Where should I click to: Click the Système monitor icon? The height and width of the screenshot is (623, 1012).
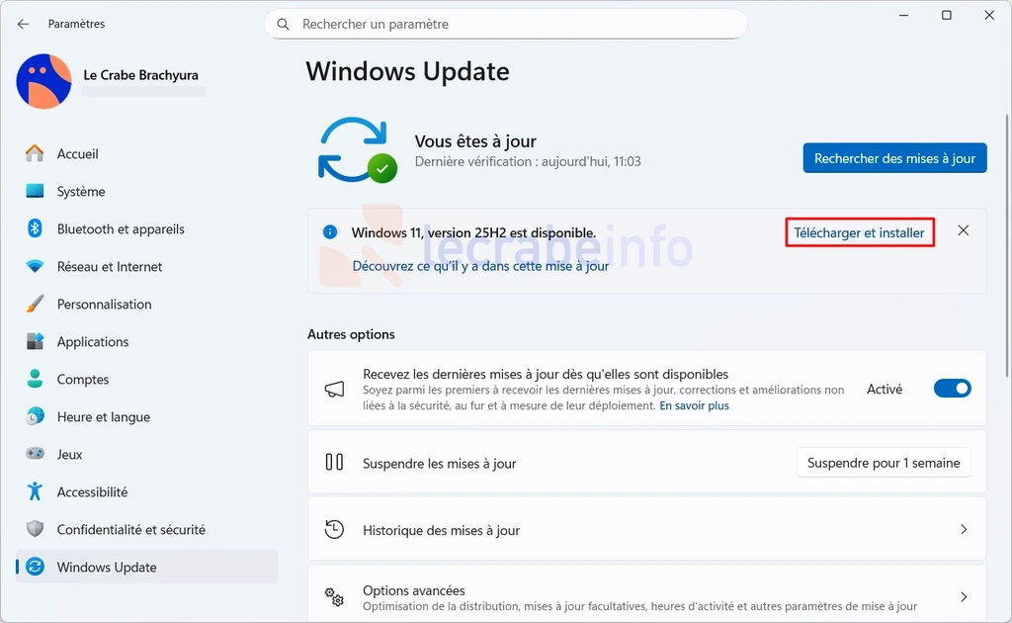tap(35, 191)
